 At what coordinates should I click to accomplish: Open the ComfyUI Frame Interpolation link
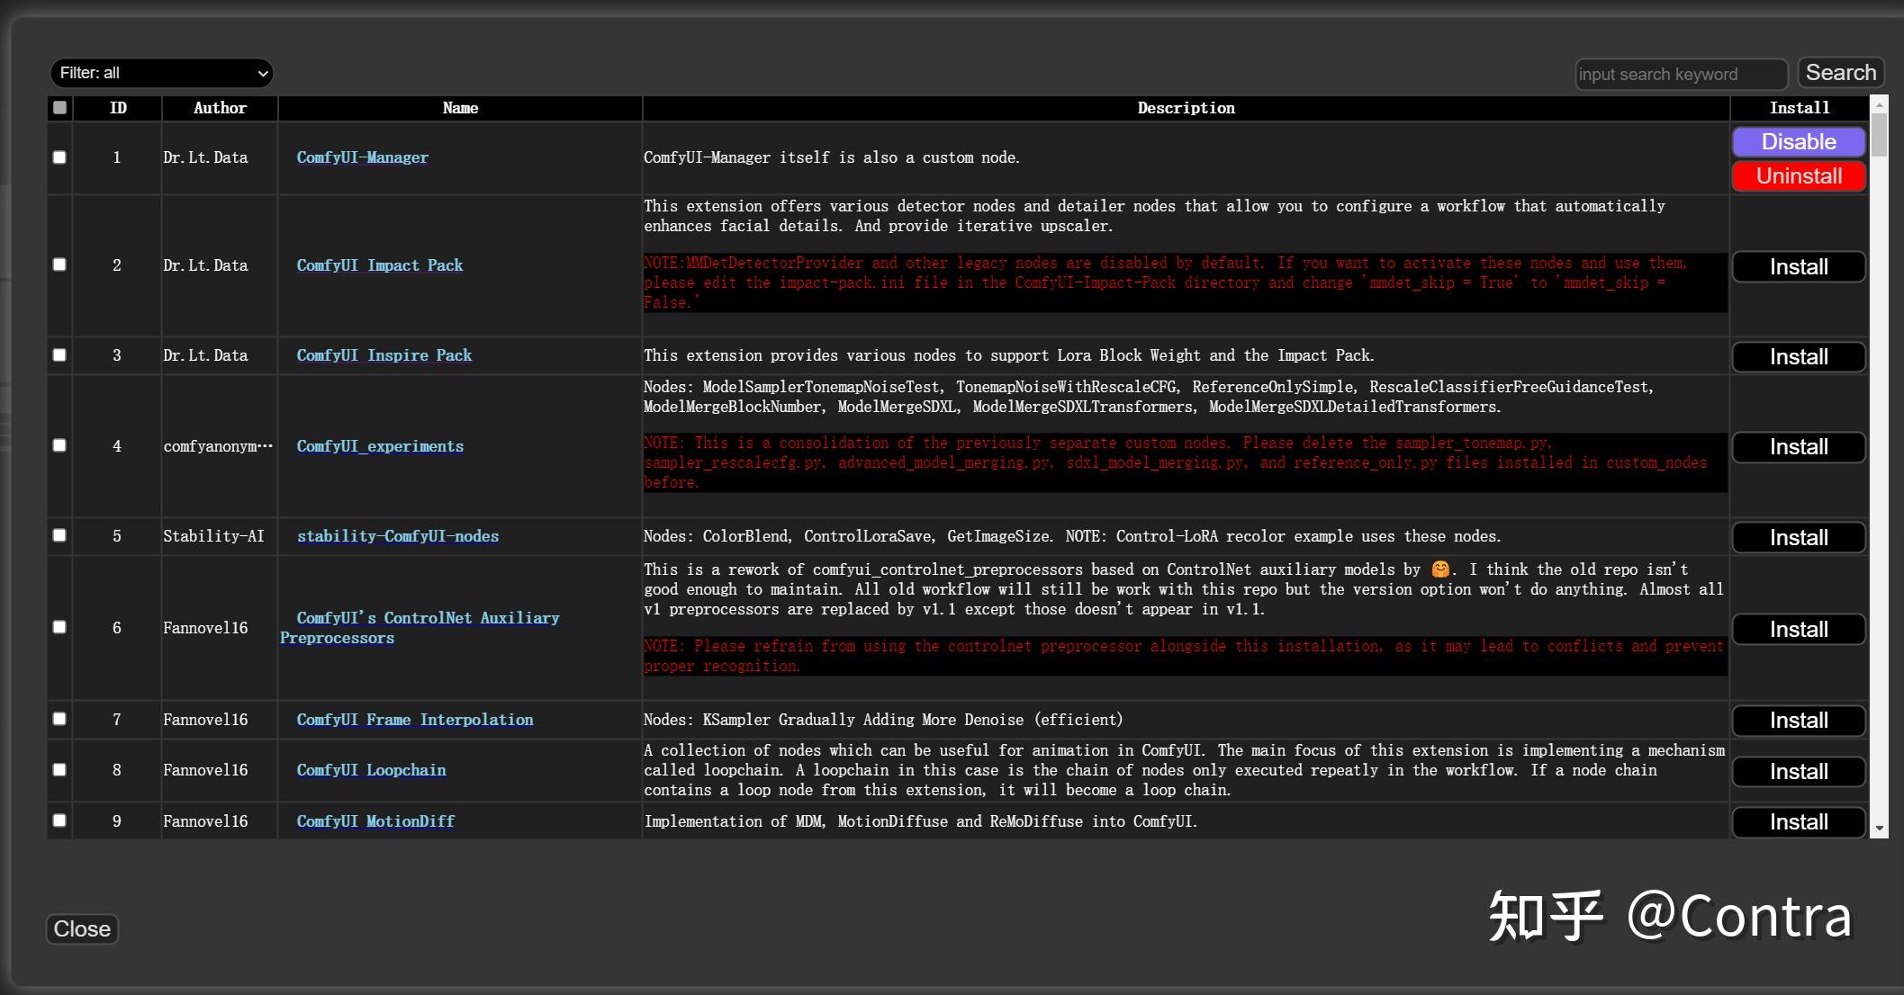coord(414,720)
